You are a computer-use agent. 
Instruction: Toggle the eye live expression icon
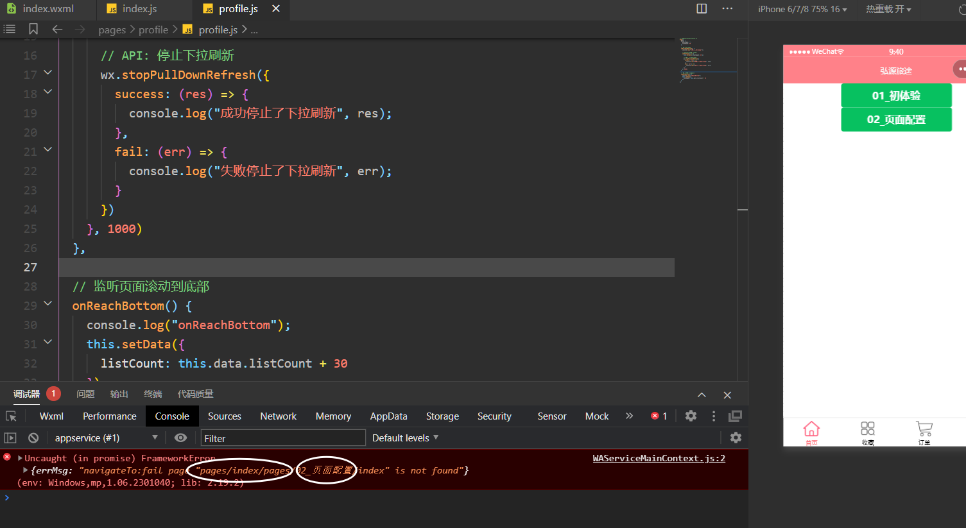tap(180, 438)
